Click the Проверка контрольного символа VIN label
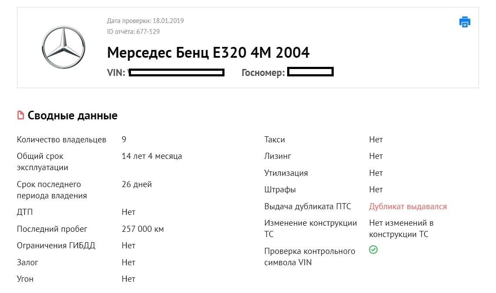Viewport: 496px width, 293px height. 310,257
